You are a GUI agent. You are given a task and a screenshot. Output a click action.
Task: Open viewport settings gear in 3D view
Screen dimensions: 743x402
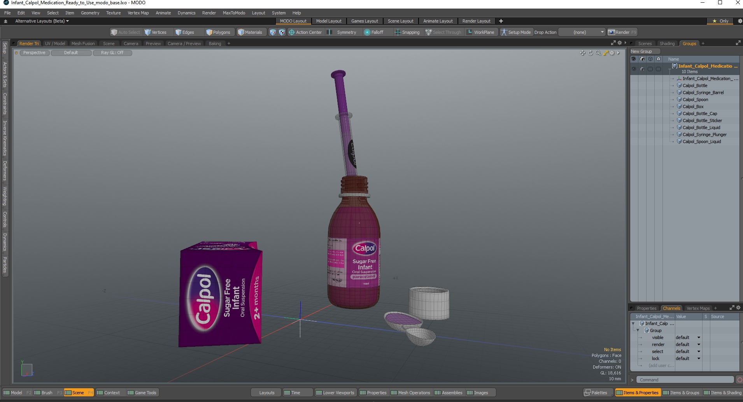click(612, 53)
